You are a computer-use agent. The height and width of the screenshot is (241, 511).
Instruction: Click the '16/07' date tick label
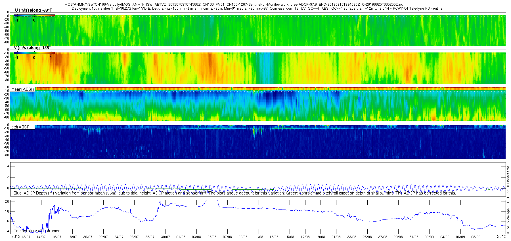tap(57, 237)
